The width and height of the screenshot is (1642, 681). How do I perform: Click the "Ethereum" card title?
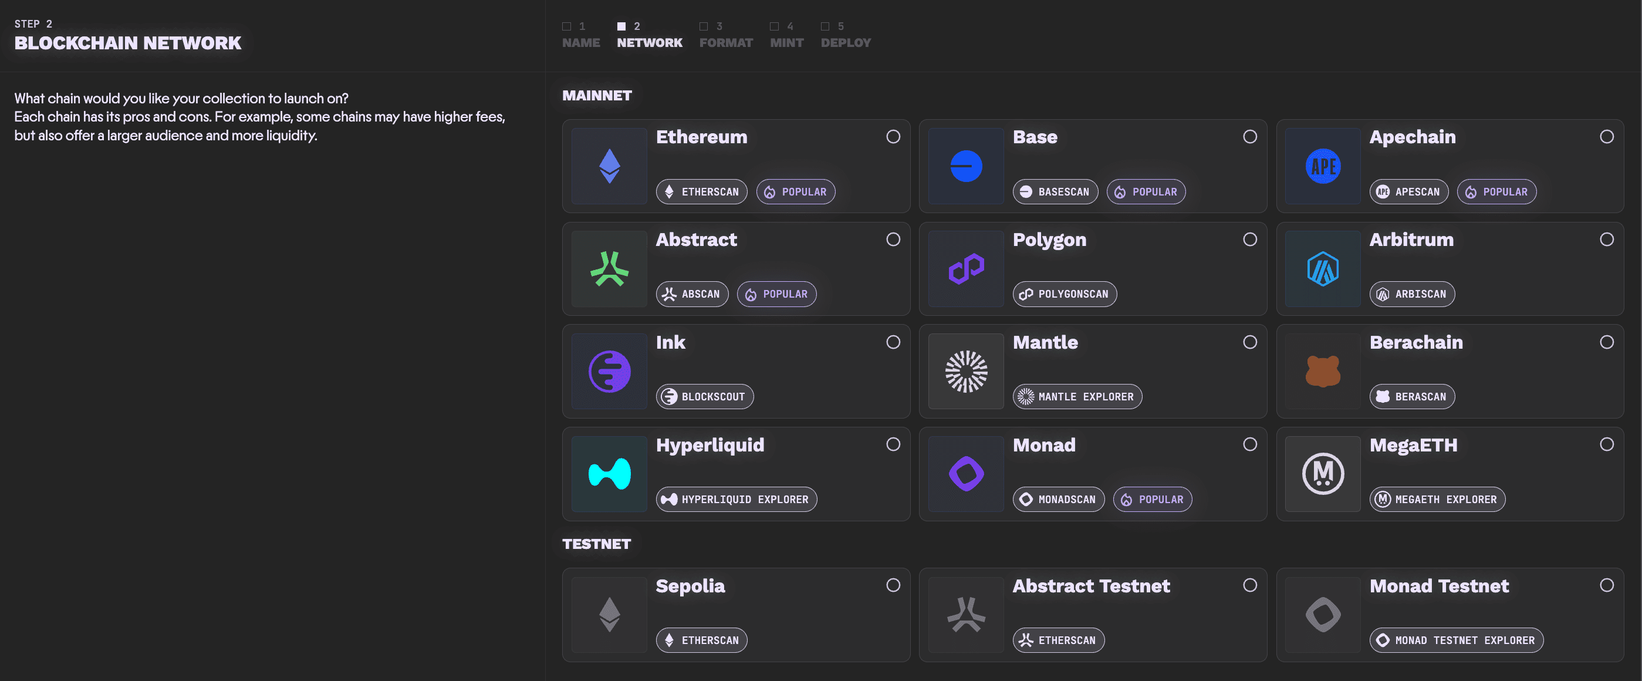point(701,137)
